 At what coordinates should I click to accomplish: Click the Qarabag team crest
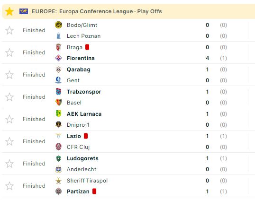[58, 70]
